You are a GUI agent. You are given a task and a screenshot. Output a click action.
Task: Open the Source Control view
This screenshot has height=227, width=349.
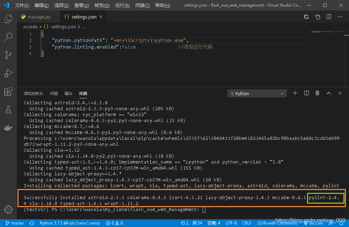(8, 55)
